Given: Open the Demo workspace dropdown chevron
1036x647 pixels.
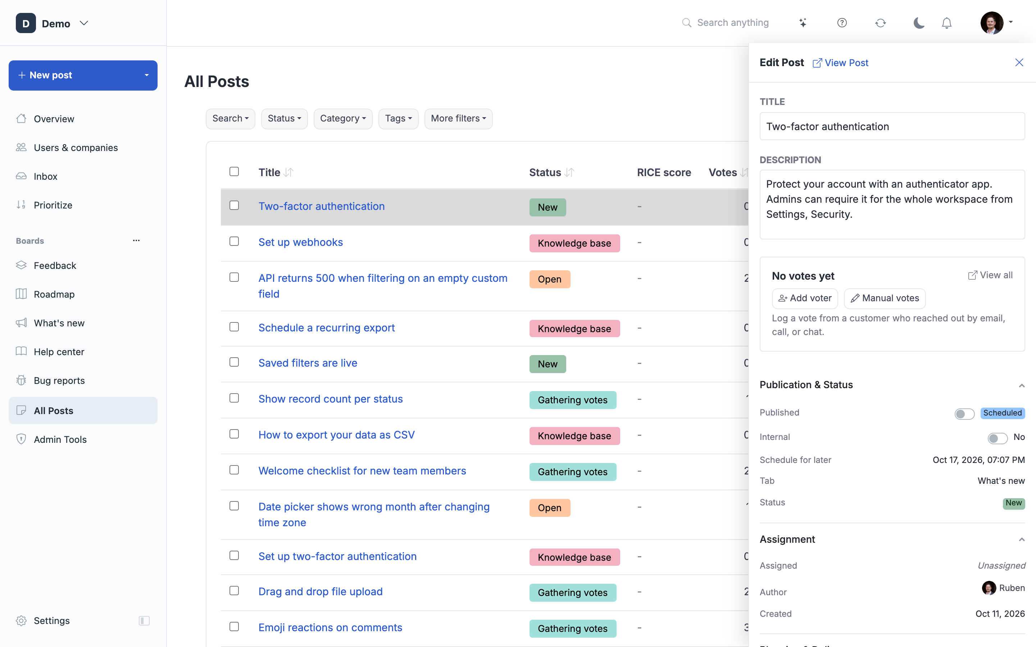Looking at the screenshot, I should tap(84, 23).
